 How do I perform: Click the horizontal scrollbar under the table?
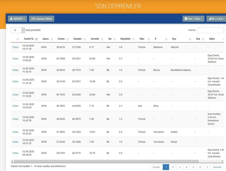coord(113,161)
